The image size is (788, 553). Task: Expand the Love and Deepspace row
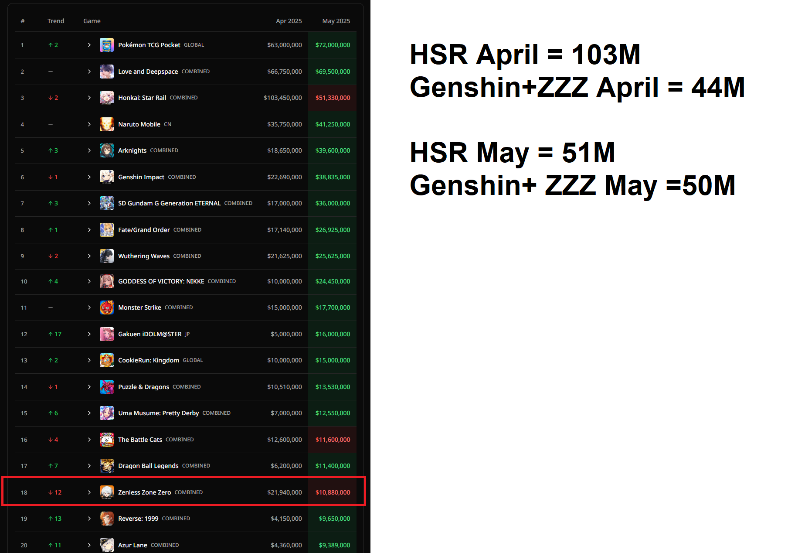click(x=89, y=72)
